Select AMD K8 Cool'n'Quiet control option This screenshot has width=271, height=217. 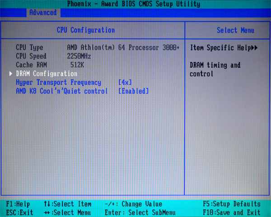62,91
